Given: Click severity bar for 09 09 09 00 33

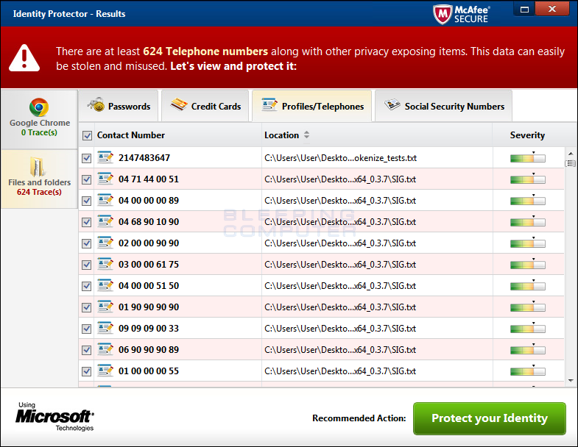Looking at the screenshot, I should [527, 329].
